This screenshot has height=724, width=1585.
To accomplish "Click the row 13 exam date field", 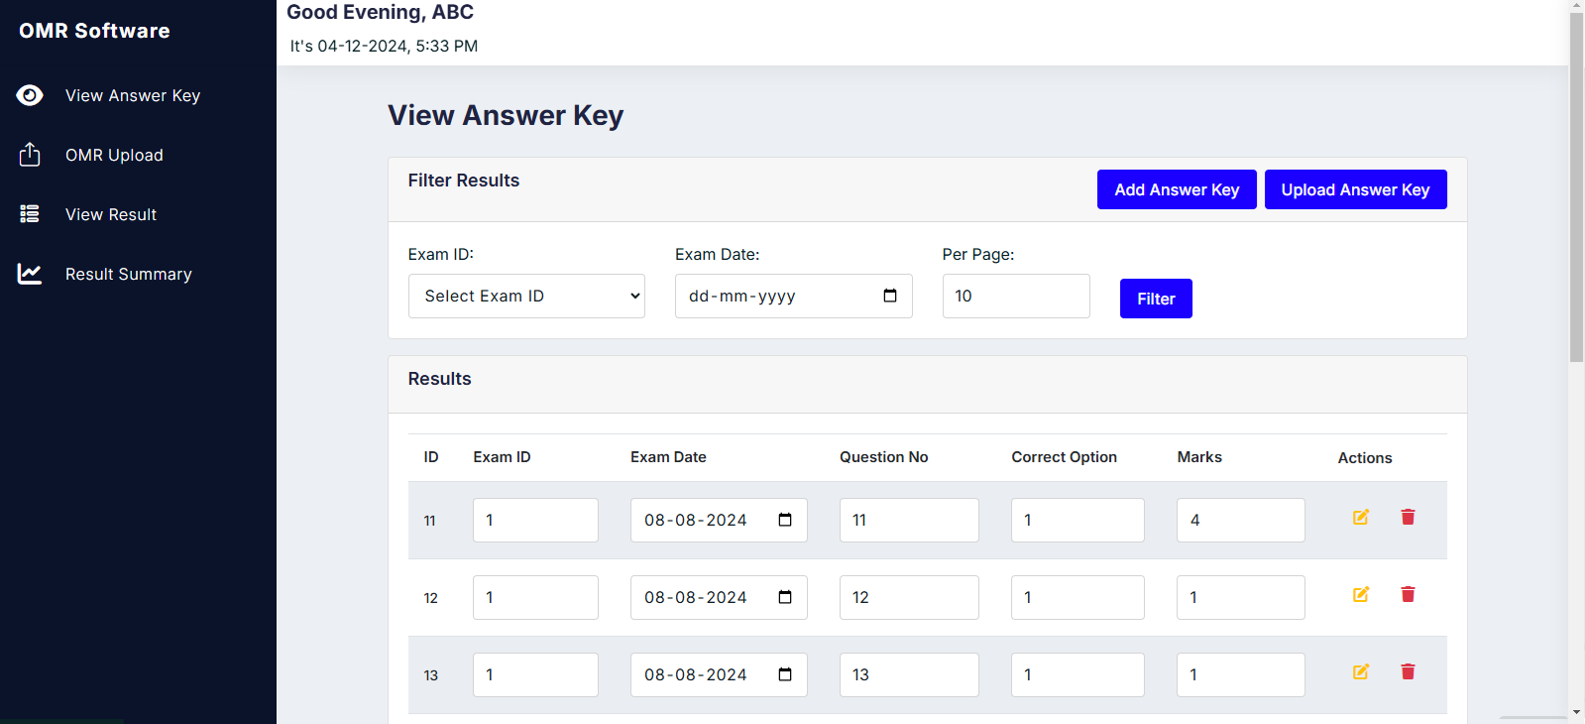I will 719,674.
